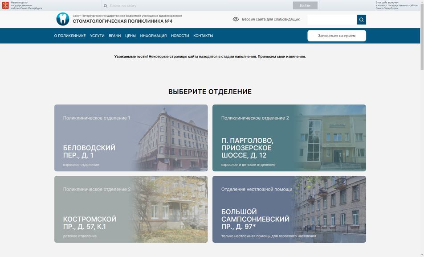Select the 'КОСТРОМСКОЙ ПР., Д. 57, К.1' card
424x257 pixels.
pos(131,209)
